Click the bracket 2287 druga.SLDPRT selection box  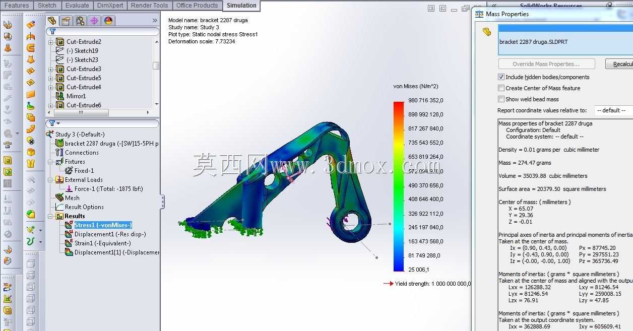pyautogui.click(x=565, y=39)
